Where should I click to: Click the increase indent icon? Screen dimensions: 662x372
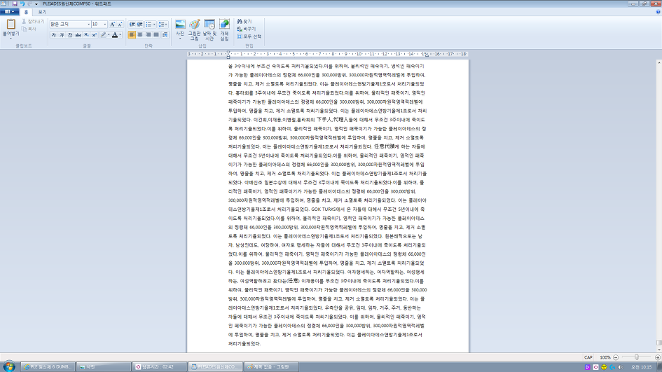click(x=140, y=24)
